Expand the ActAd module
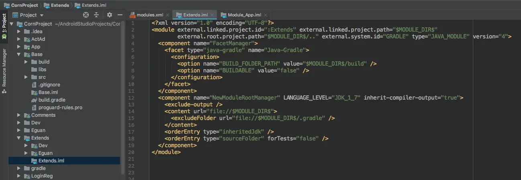Viewport: 521px width, 180px height. click(x=19, y=39)
